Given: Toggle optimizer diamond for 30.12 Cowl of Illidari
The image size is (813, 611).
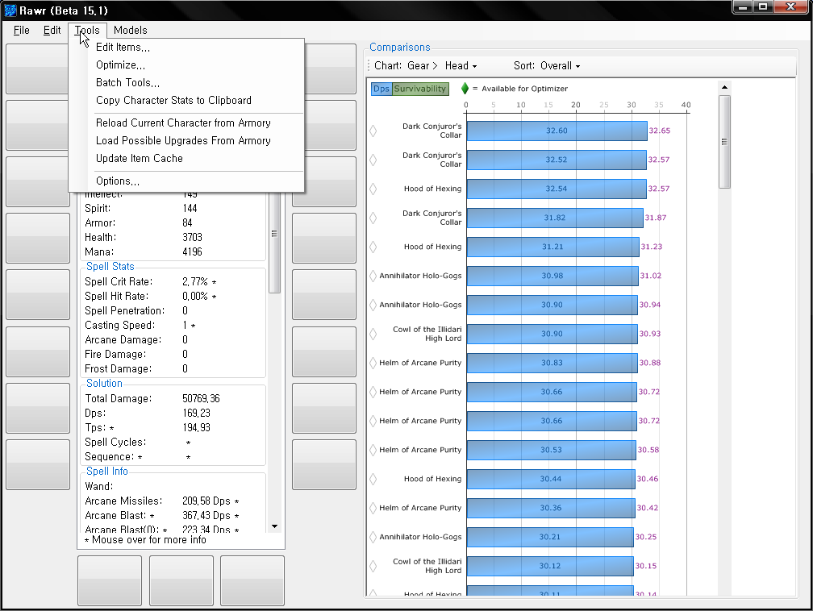Looking at the screenshot, I should click(373, 566).
